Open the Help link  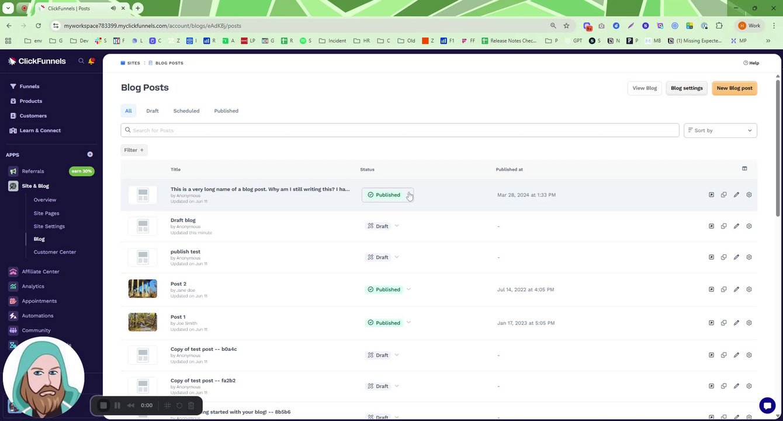[x=751, y=63]
